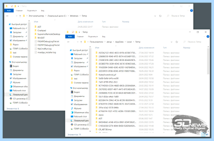Screen dimensions: 214x141
Task: Open Музыка in front window sidebar
Action: click(77, 108)
